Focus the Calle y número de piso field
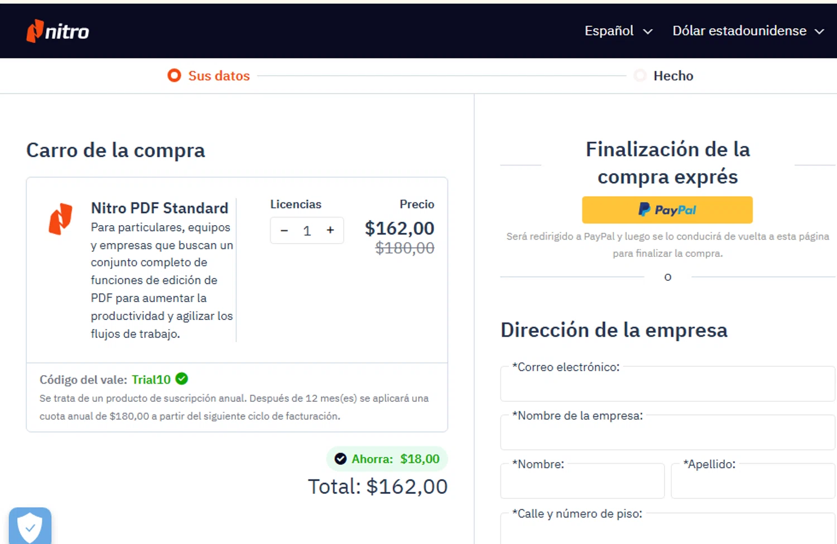The image size is (837, 544). click(667, 531)
